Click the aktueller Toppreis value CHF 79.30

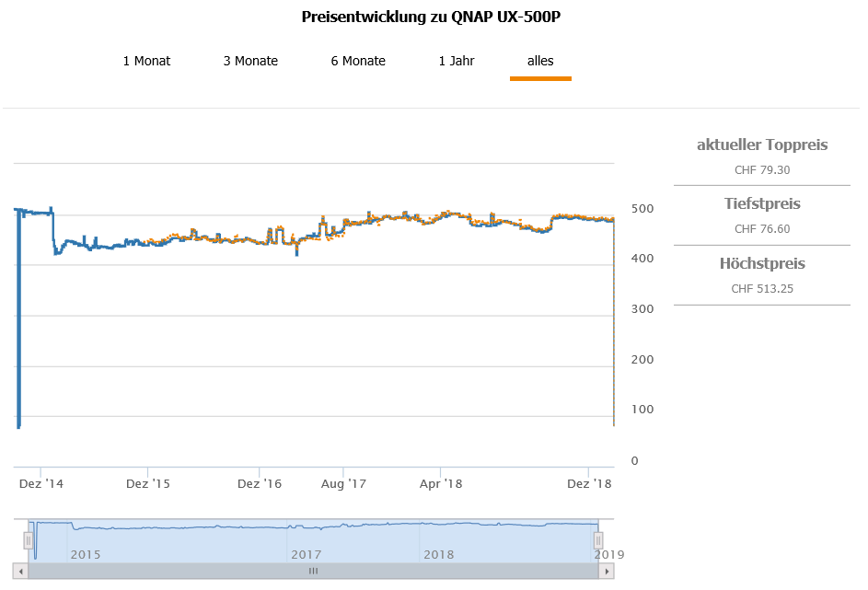pyautogui.click(x=762, y=170)
